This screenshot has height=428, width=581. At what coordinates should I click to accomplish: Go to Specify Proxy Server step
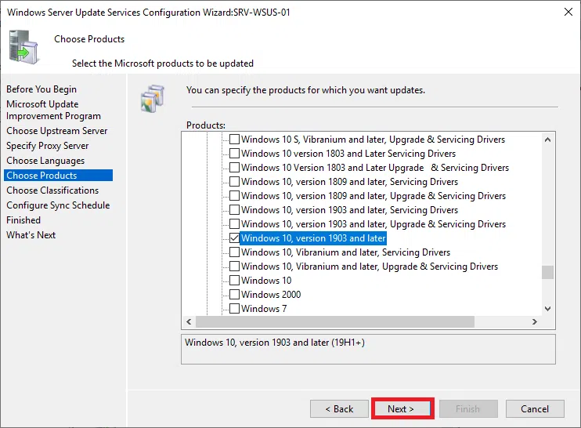[48, 146]
